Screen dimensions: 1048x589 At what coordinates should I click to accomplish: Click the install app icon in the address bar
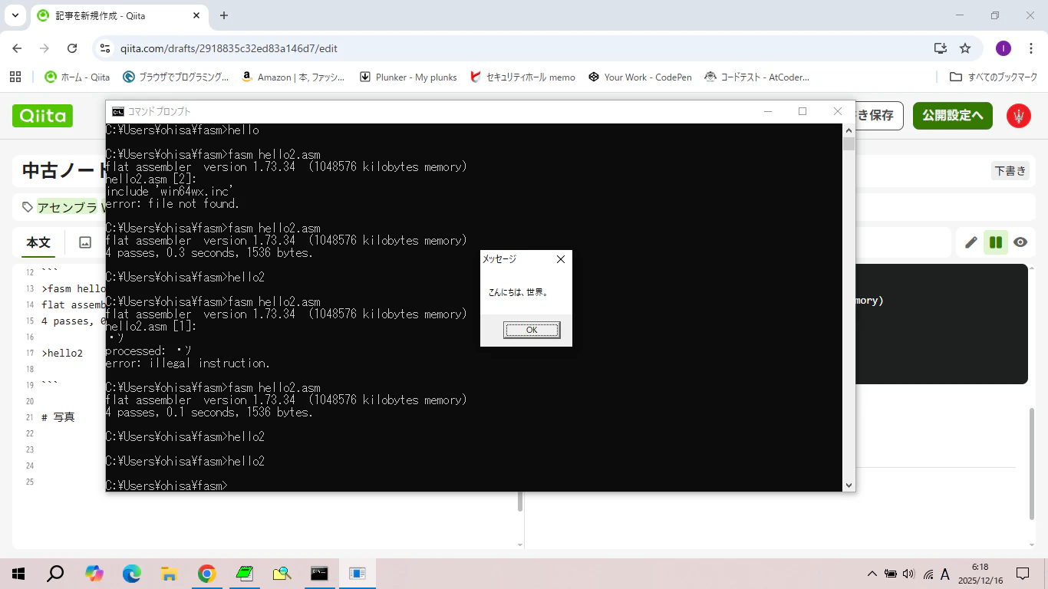pos(941,48)
